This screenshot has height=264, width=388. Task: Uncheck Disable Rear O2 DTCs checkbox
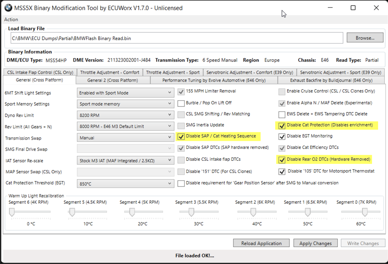pos(282,160)
